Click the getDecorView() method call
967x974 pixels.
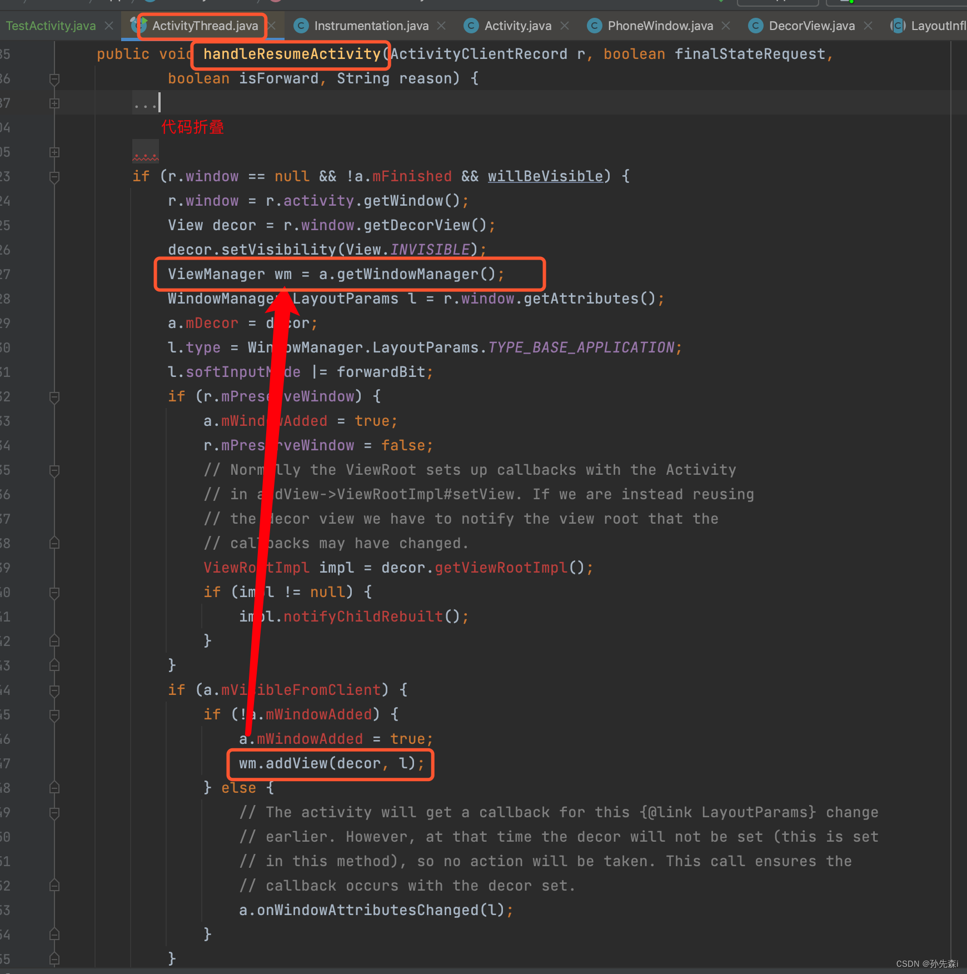425,226
